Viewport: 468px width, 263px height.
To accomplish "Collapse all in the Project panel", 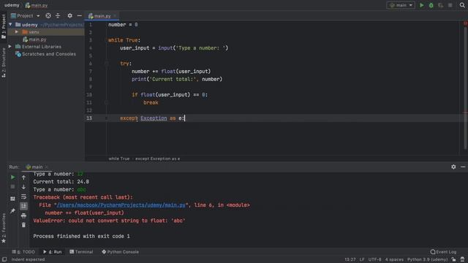I will pos(58,15).
